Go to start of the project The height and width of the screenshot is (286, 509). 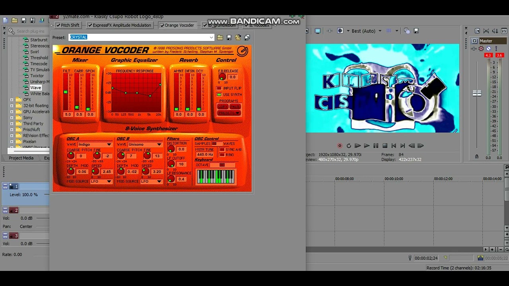[x=394, y=146]
